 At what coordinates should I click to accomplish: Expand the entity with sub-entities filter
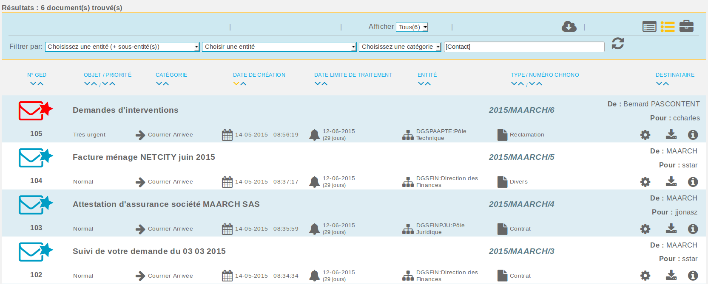pos(122,47)
